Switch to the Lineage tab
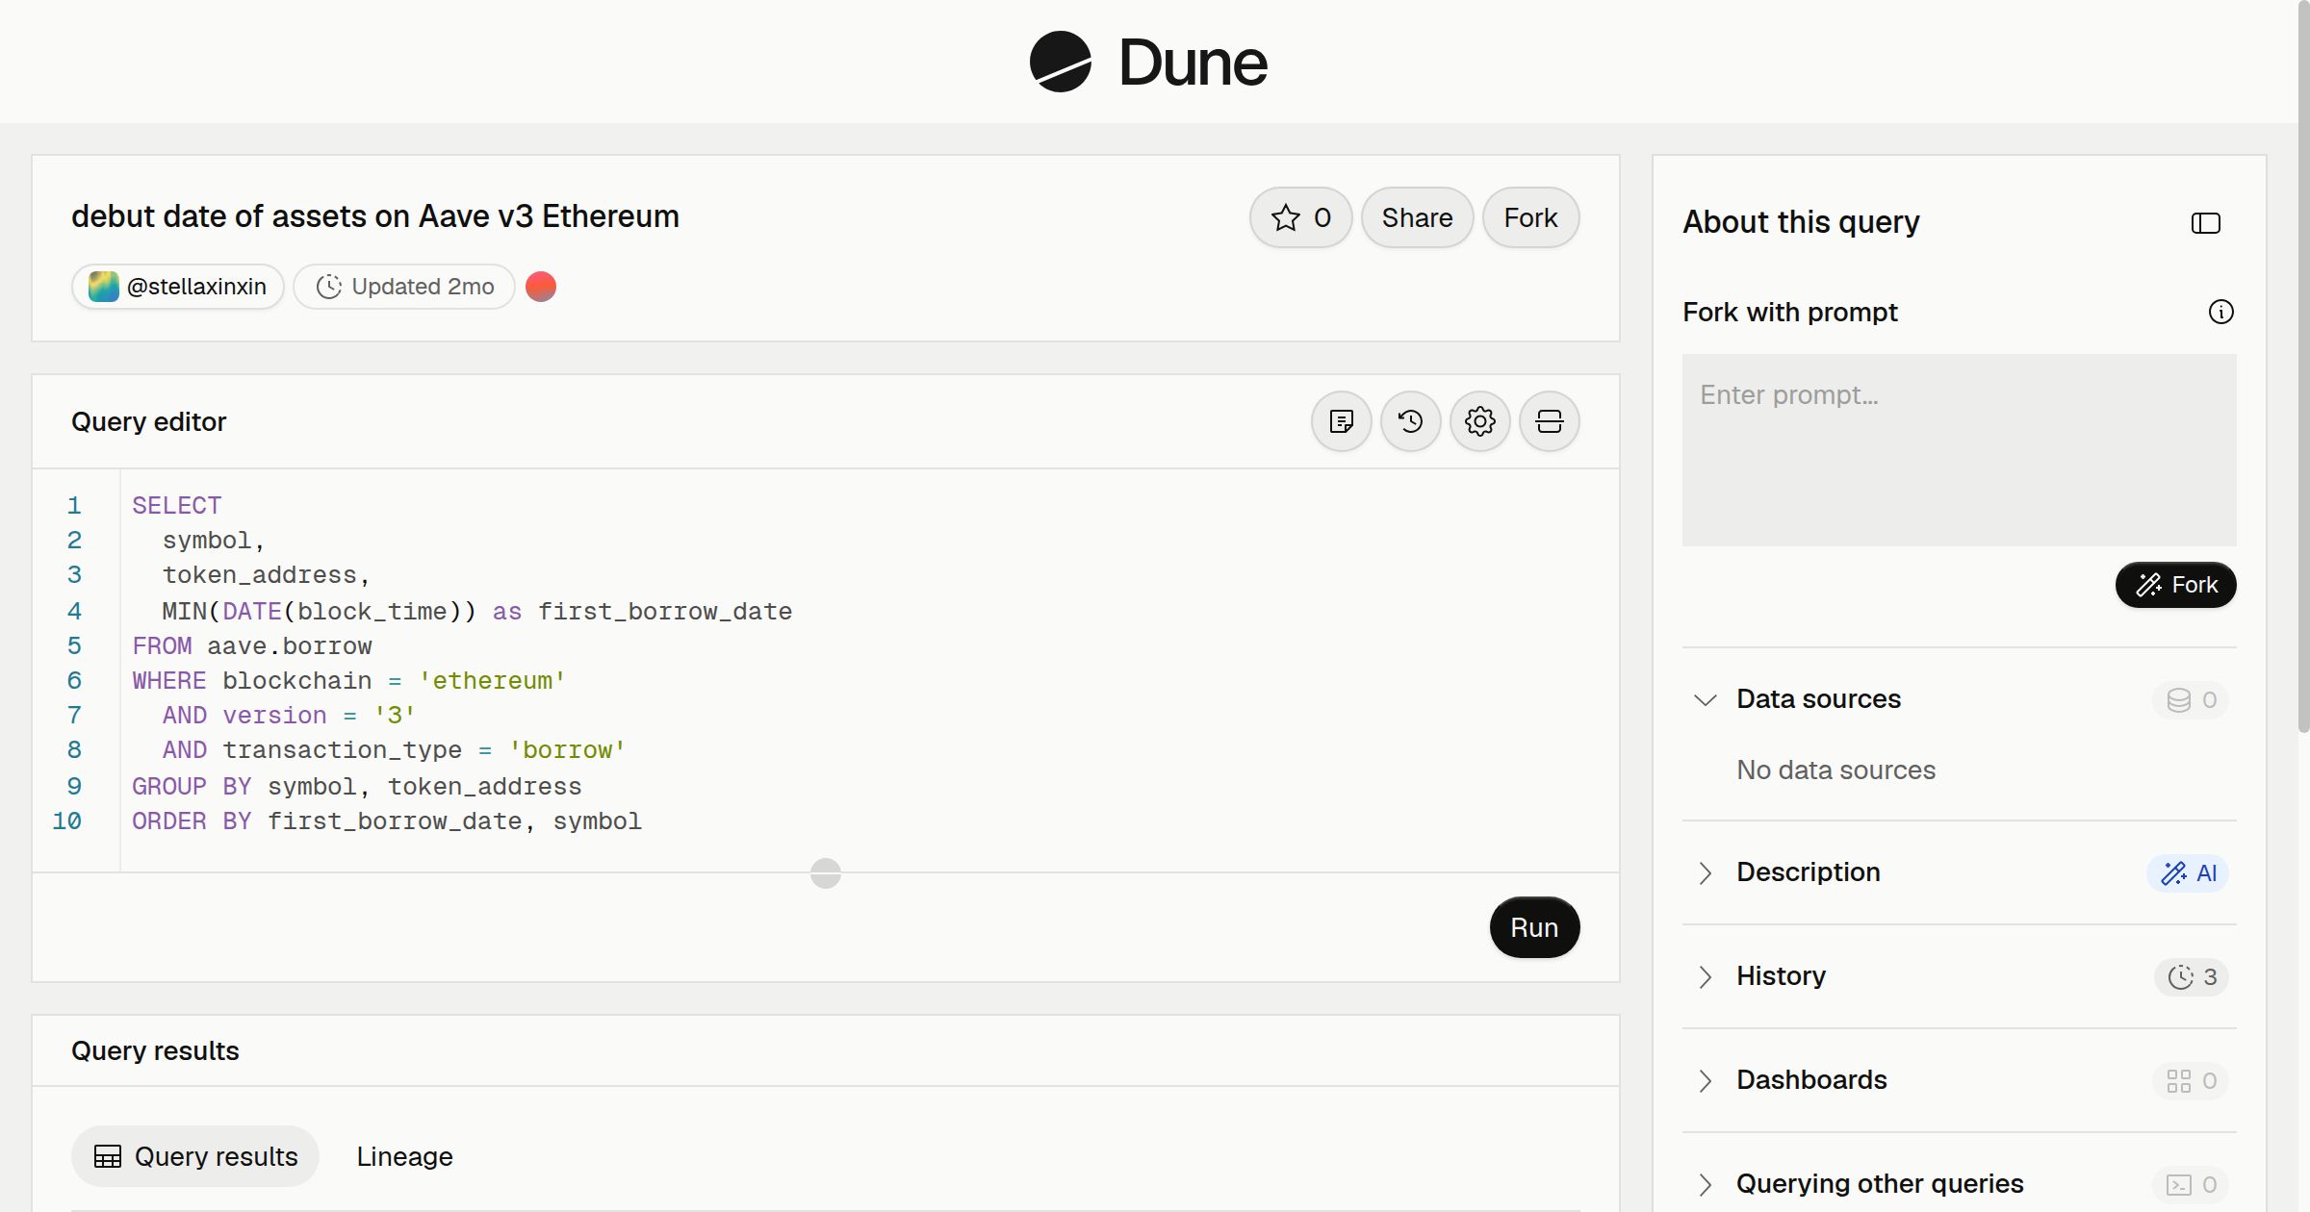Viewport: 2310px width, 1212px height. [x=404, y=1156]
